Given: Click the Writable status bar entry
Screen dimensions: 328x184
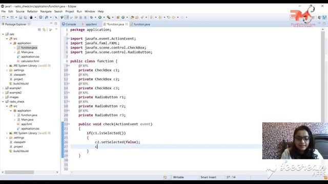Looking at the screenshot, I should (x=178, y=177).
